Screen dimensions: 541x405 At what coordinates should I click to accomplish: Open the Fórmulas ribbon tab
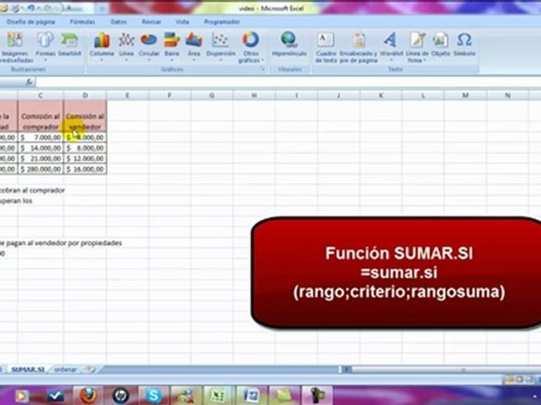[82, 22]
